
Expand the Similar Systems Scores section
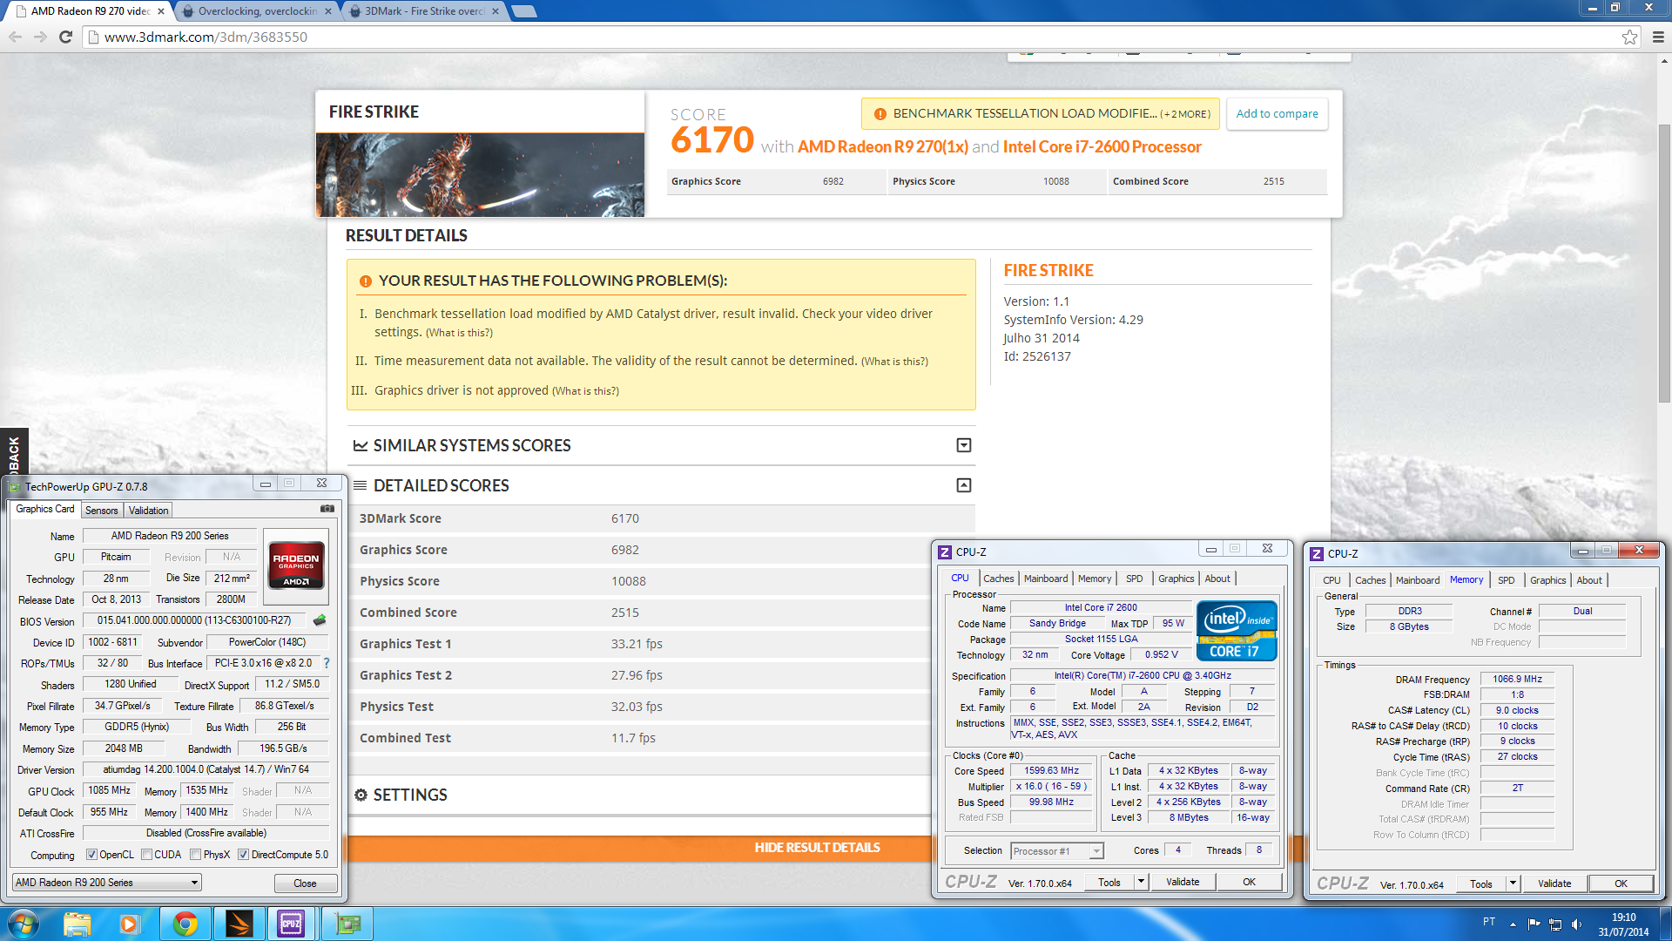[x=964, y=445]
